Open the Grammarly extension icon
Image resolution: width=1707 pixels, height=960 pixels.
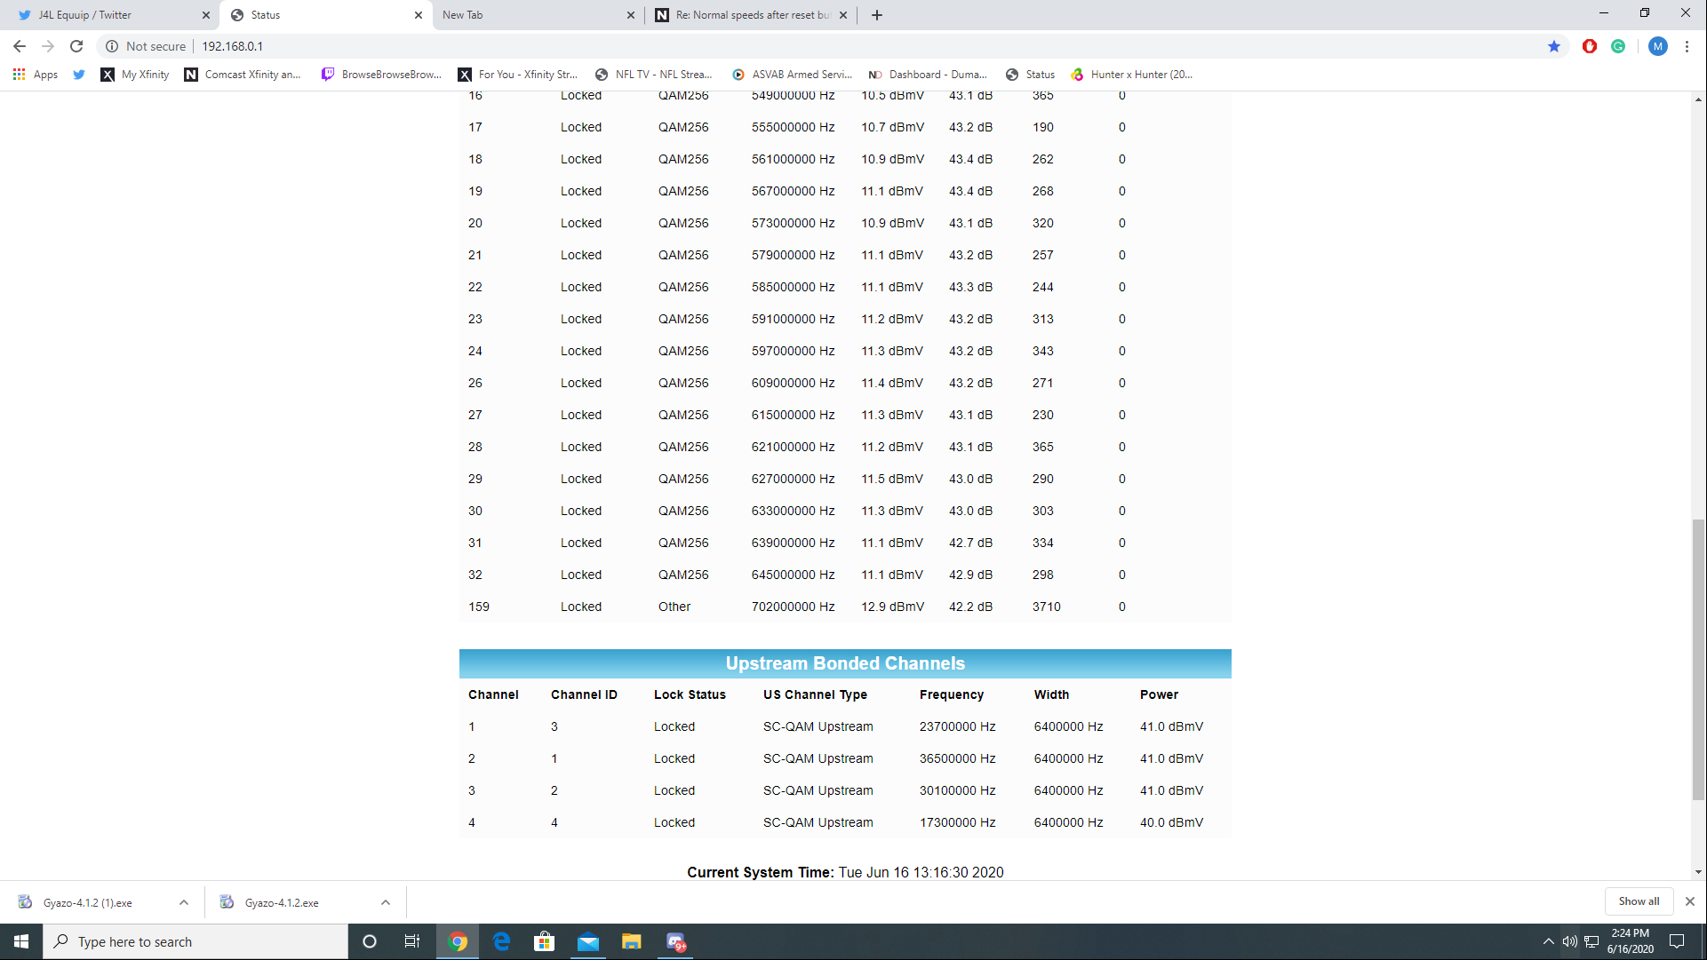1618,46
